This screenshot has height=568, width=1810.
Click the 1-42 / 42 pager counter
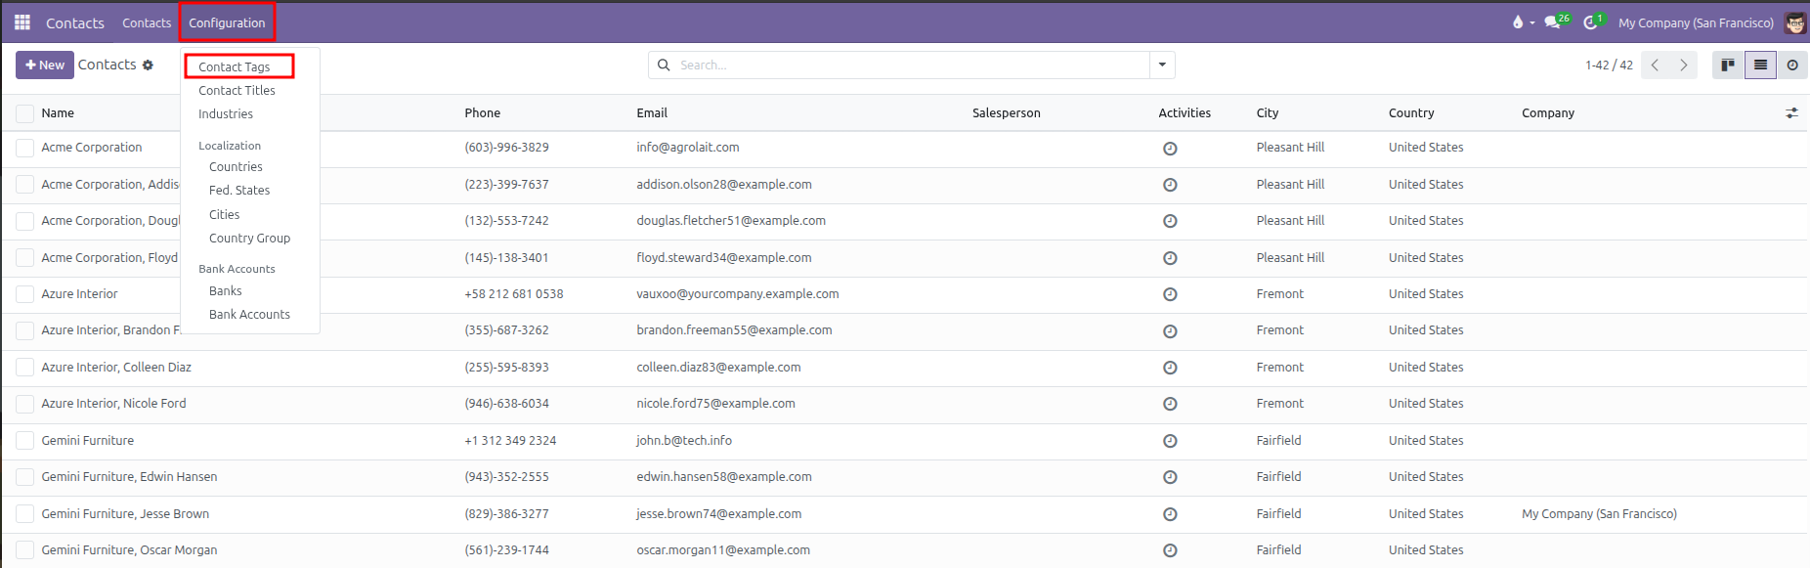[x=1609, y=65]
